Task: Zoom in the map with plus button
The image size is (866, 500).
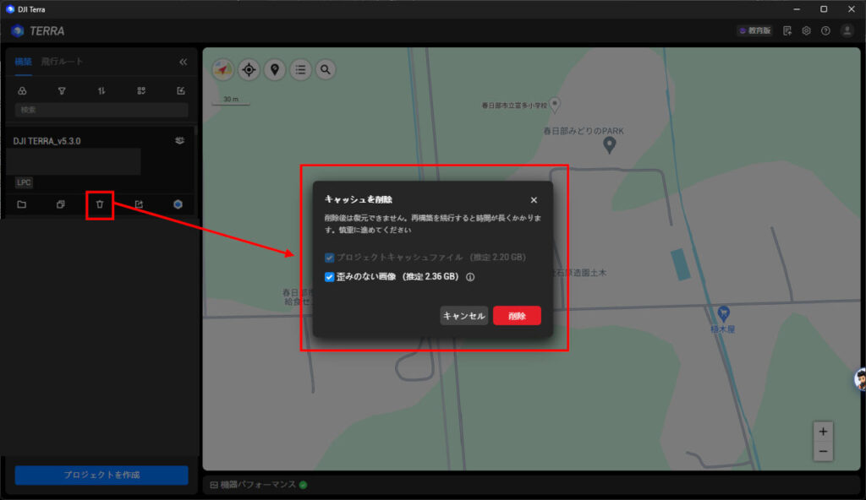Action: pyautogui.click(x=823, y=432)
